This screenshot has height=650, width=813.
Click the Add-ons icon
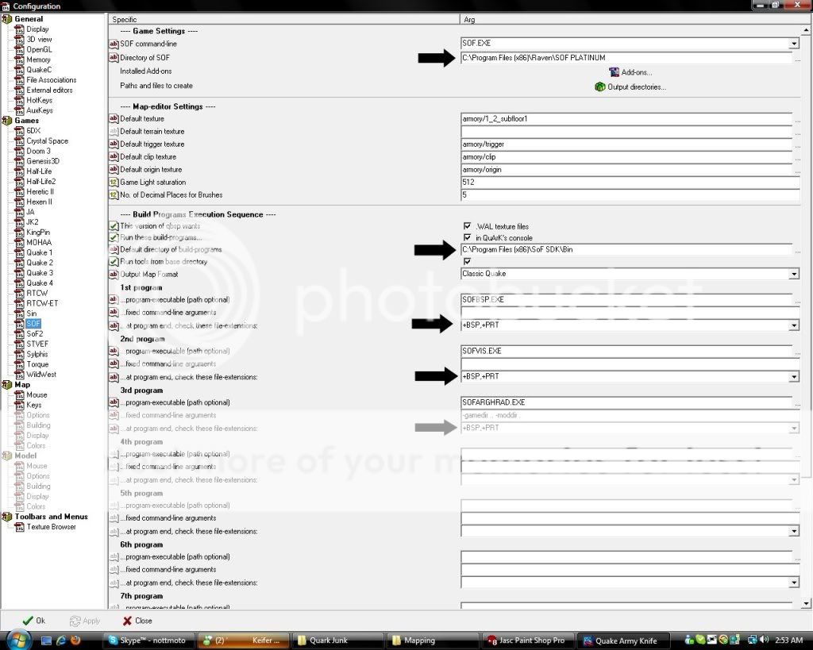coord(615,72)
